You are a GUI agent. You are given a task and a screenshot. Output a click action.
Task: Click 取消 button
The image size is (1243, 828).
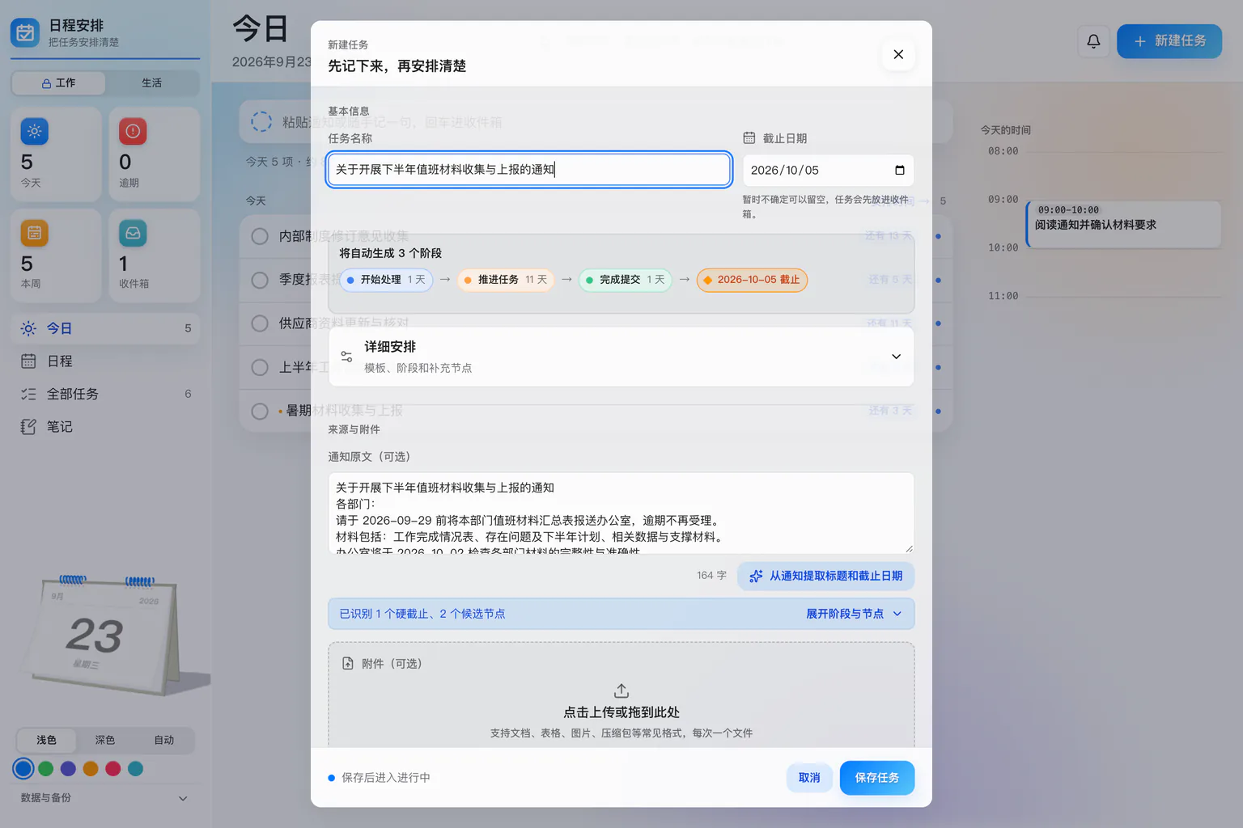pos(809,778)
